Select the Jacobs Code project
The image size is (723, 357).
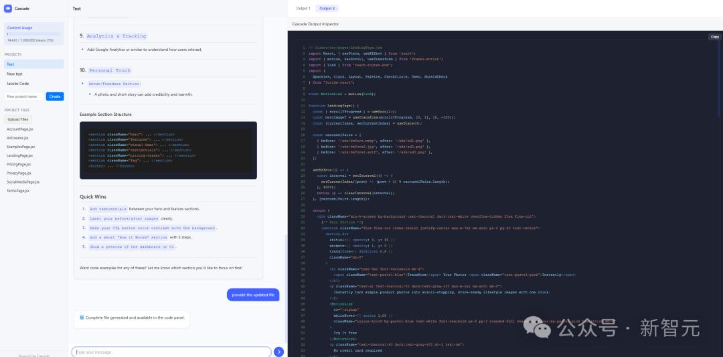[x=18, y=84]
